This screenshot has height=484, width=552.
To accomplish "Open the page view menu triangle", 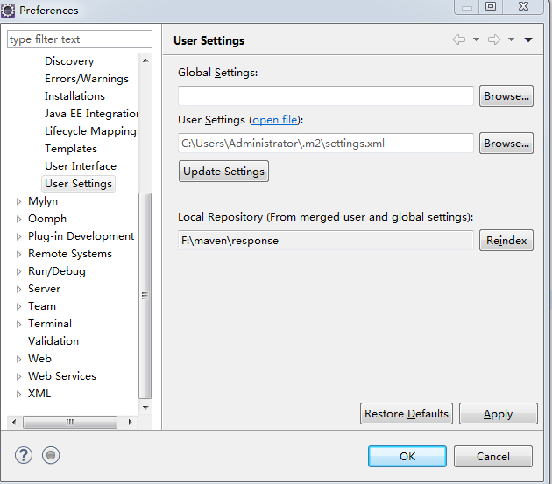I will coord(528,39).
